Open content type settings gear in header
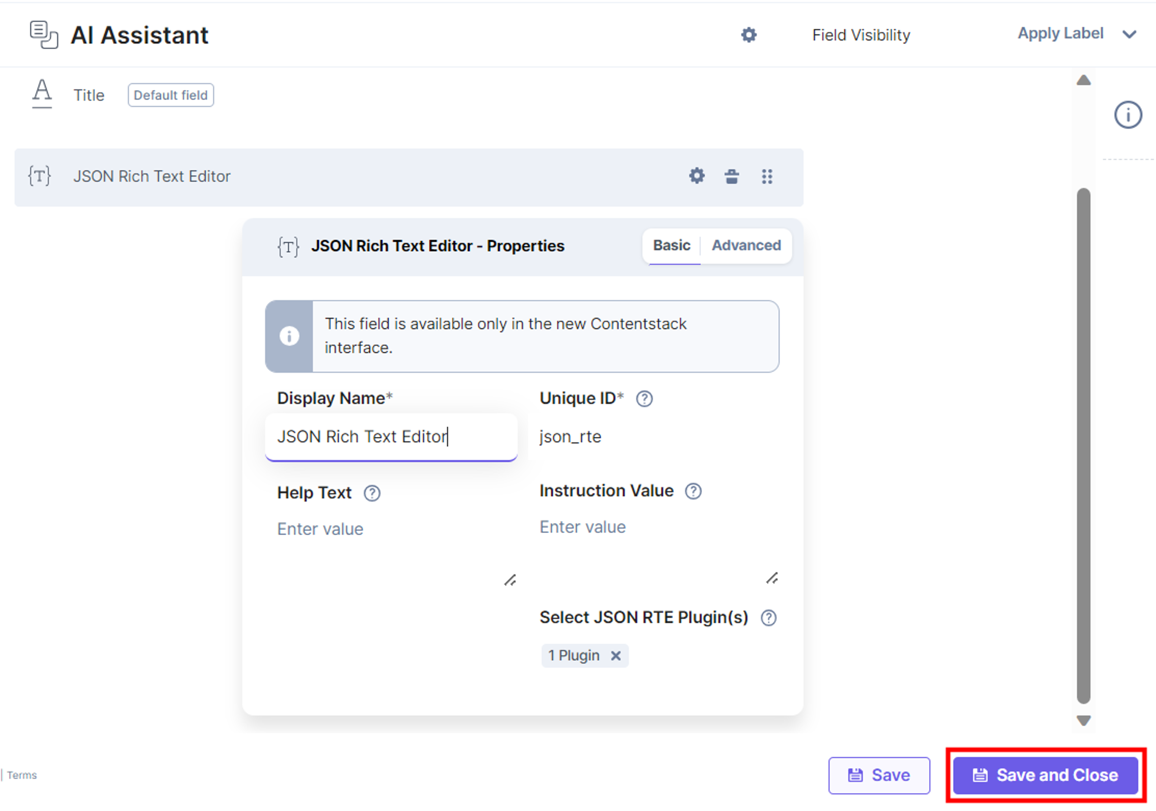 749,35
